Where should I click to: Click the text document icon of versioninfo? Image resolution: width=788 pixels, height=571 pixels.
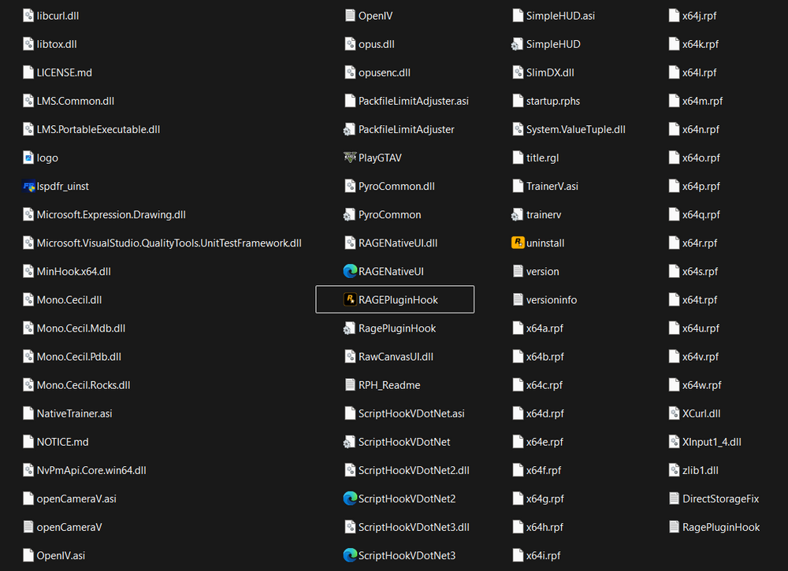click(519, 300)
